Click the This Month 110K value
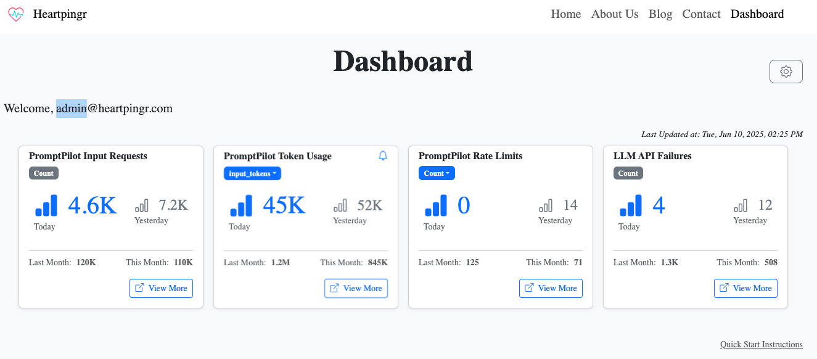The image size is (817, 359). pos(183,262)
